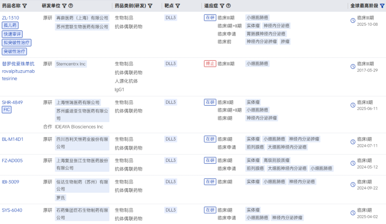Image resolution: width=386 pixels, height=224 pixels.
Task: Click the filter icon beside 药品名称 header
Action: pyautogui.click(x=25, y=6)
